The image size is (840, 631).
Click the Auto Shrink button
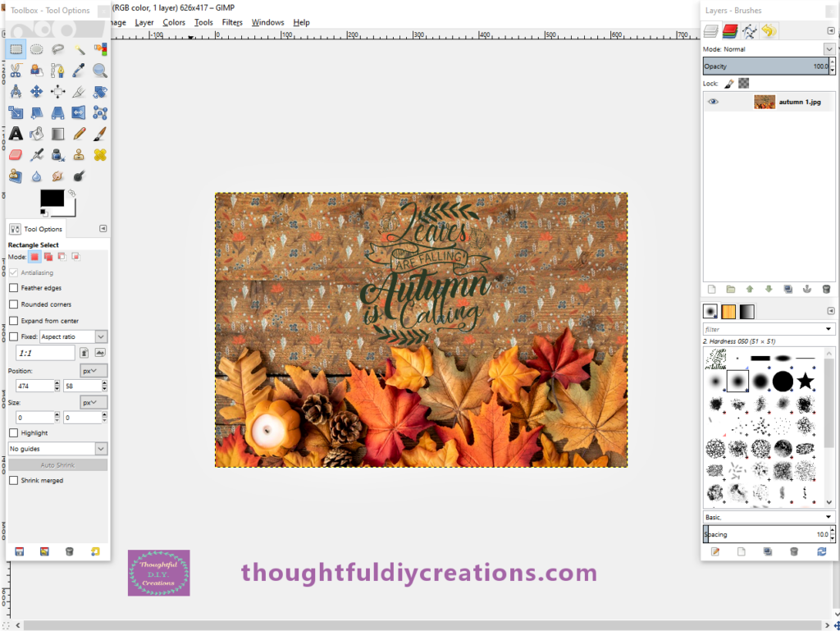pyautogui.click(x=57, y=465)
